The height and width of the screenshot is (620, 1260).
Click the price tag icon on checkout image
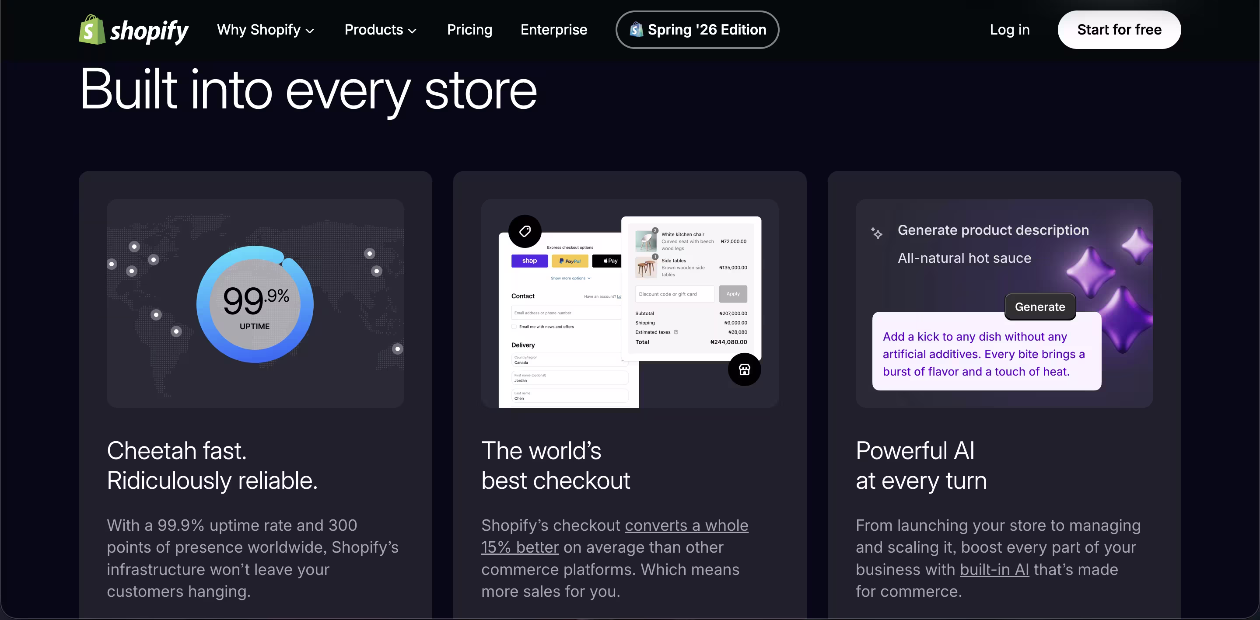pos(525,231)
